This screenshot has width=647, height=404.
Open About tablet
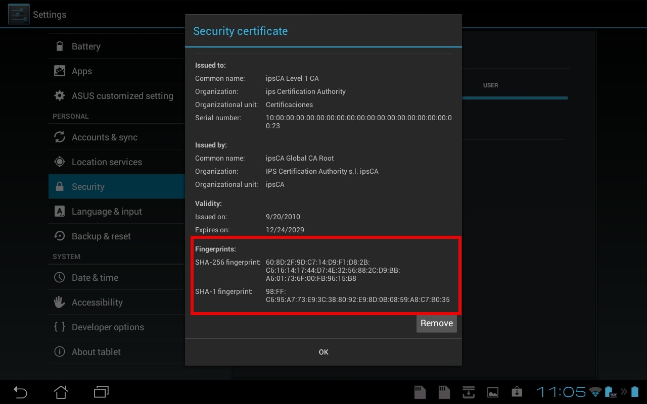coord(117,351)
